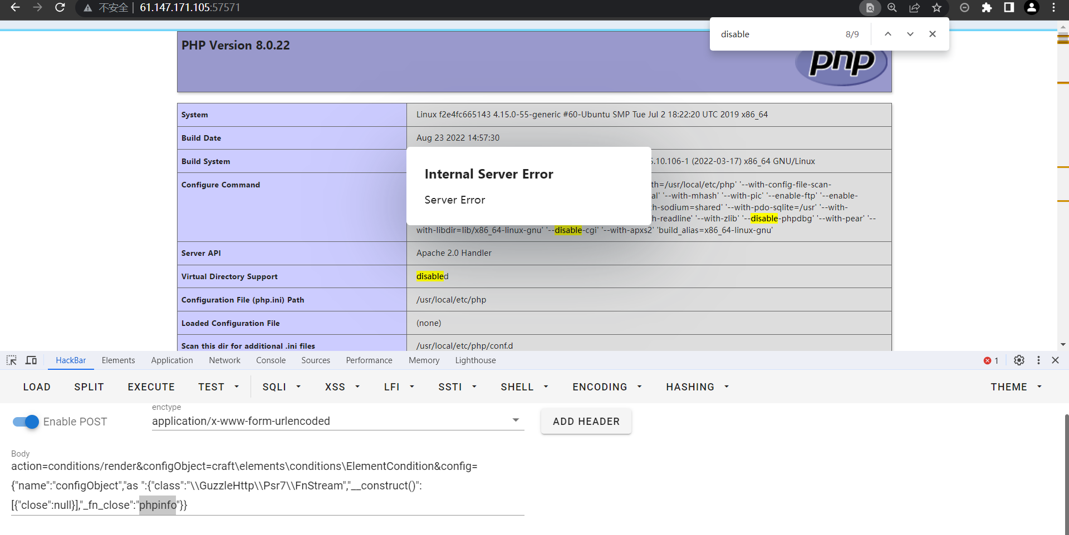Viewport: 1069px width, 535px height.
Task: Click the browser forward arrow
Action: [37, 8]
